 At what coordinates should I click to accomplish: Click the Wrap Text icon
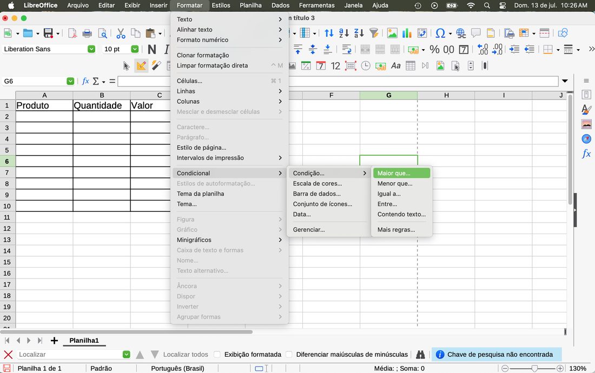[x=346, y=49]
